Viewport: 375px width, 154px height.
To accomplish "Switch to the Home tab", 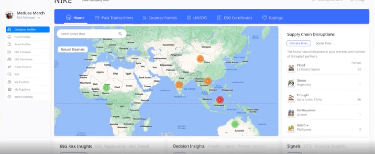I will pyautogui.click(x=75, y=18).
